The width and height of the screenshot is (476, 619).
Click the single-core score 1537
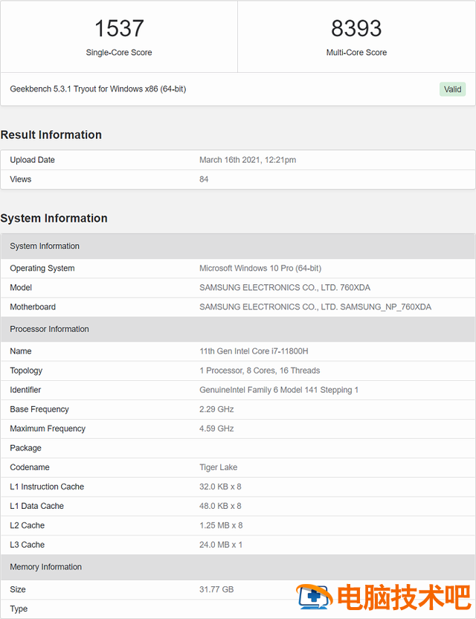[x=119, y=28]
